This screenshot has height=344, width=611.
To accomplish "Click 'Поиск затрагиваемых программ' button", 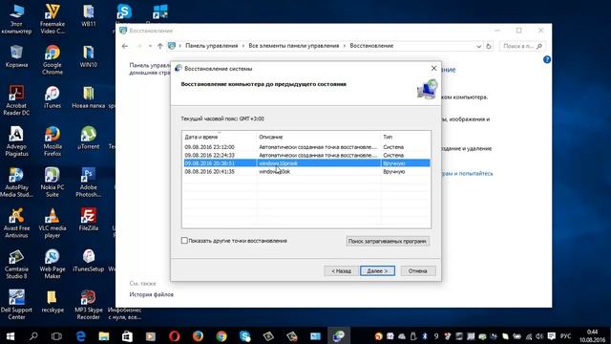I will point(388,241).
